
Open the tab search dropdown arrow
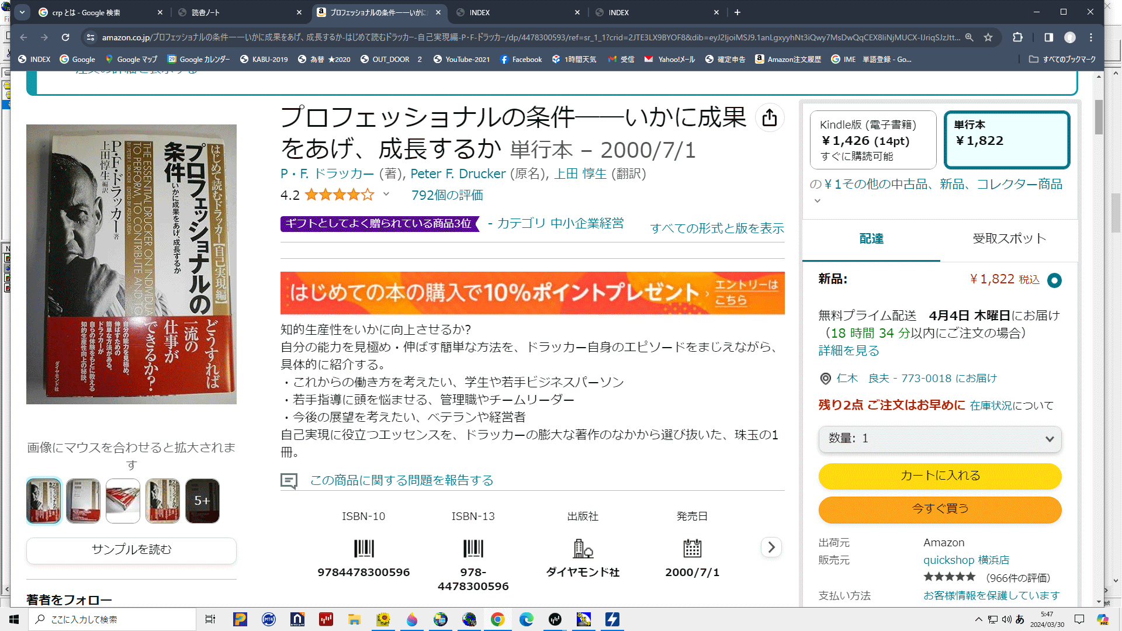click(22, 12)
